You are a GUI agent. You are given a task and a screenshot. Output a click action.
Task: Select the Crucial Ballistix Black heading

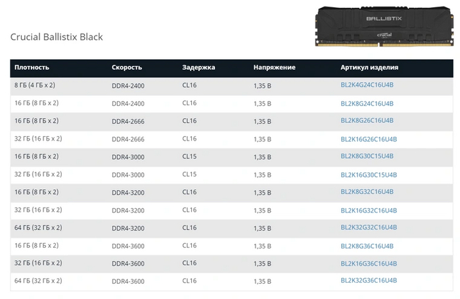(57, 37)
